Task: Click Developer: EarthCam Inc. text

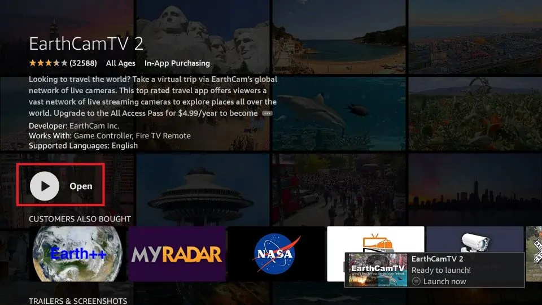Action: tap(74, 126)
